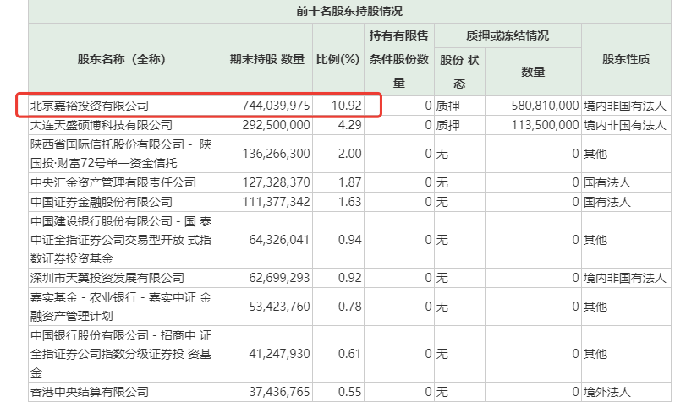
Task: Select the percentage 2.00
Action: point(350,154)
